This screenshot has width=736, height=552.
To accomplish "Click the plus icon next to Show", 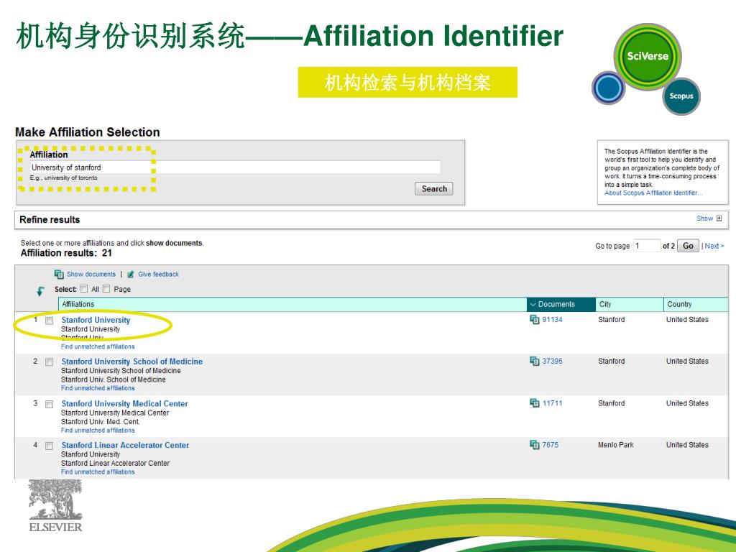I will 719,218.
